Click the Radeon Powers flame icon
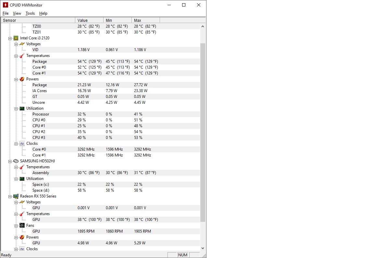Image resolution: width=374 pixels, height=258 pixels. click(22, 237)
